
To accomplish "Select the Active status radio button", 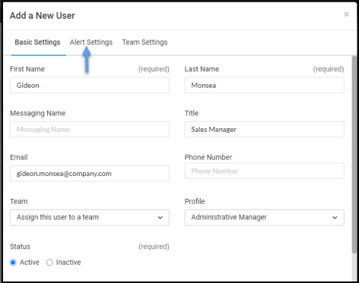I will [13, 263].
